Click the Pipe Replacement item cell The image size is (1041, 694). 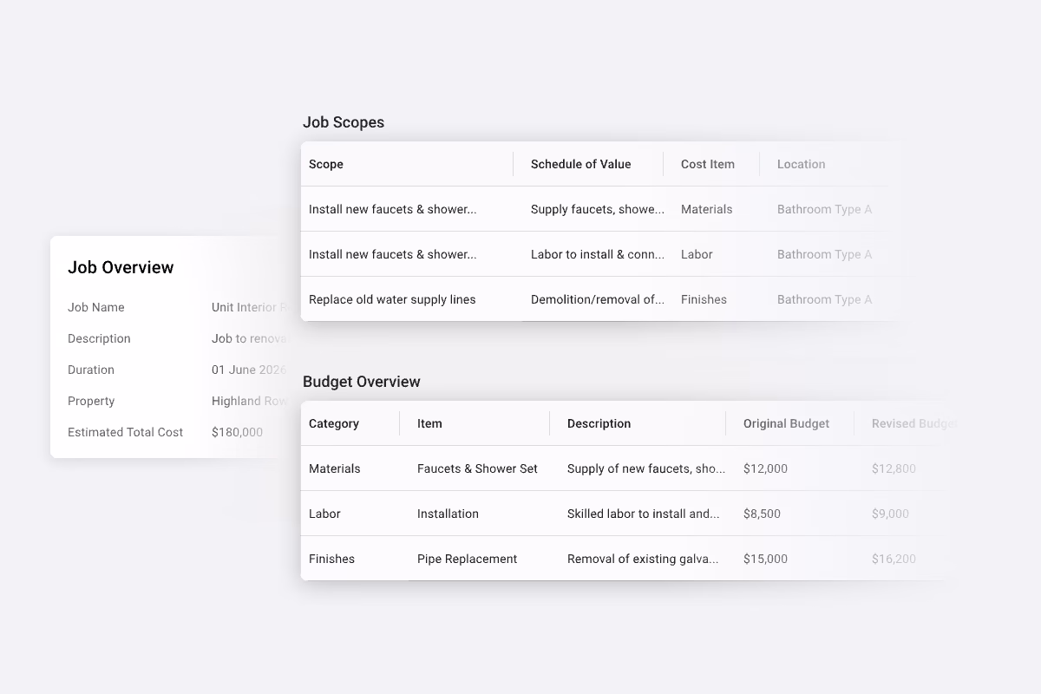[x=467, y=559]
